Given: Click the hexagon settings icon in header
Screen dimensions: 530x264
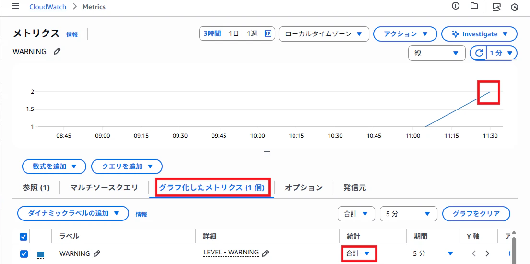Looking at the screenshot, I should pyautogui.click(x=515, y=7).
